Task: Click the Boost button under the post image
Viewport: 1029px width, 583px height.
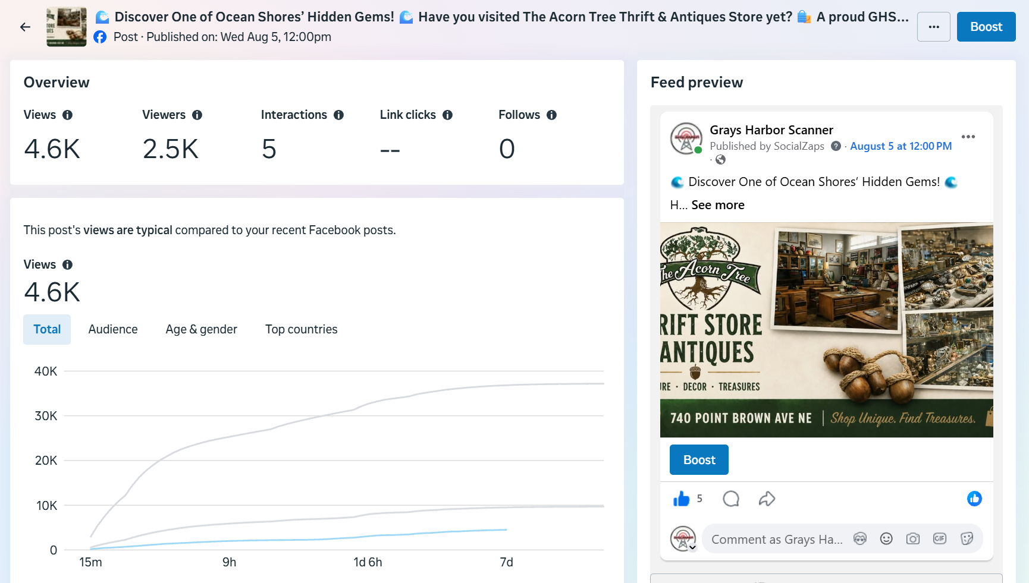Action: tap(699, 460)
